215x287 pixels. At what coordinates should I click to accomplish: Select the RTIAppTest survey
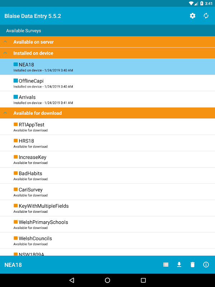click(x=107, y=127)
